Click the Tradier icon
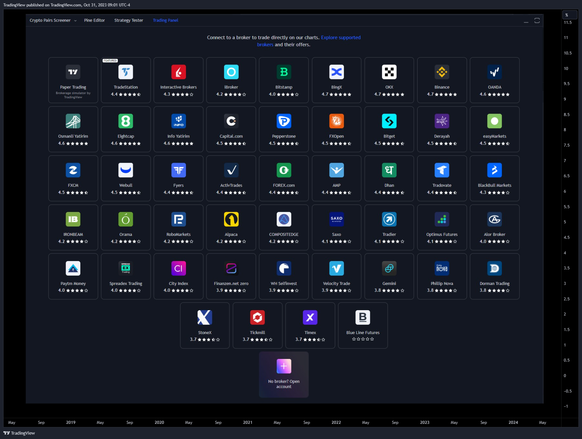The width and height of the screenshot is (582, 439). pos(389,219)
